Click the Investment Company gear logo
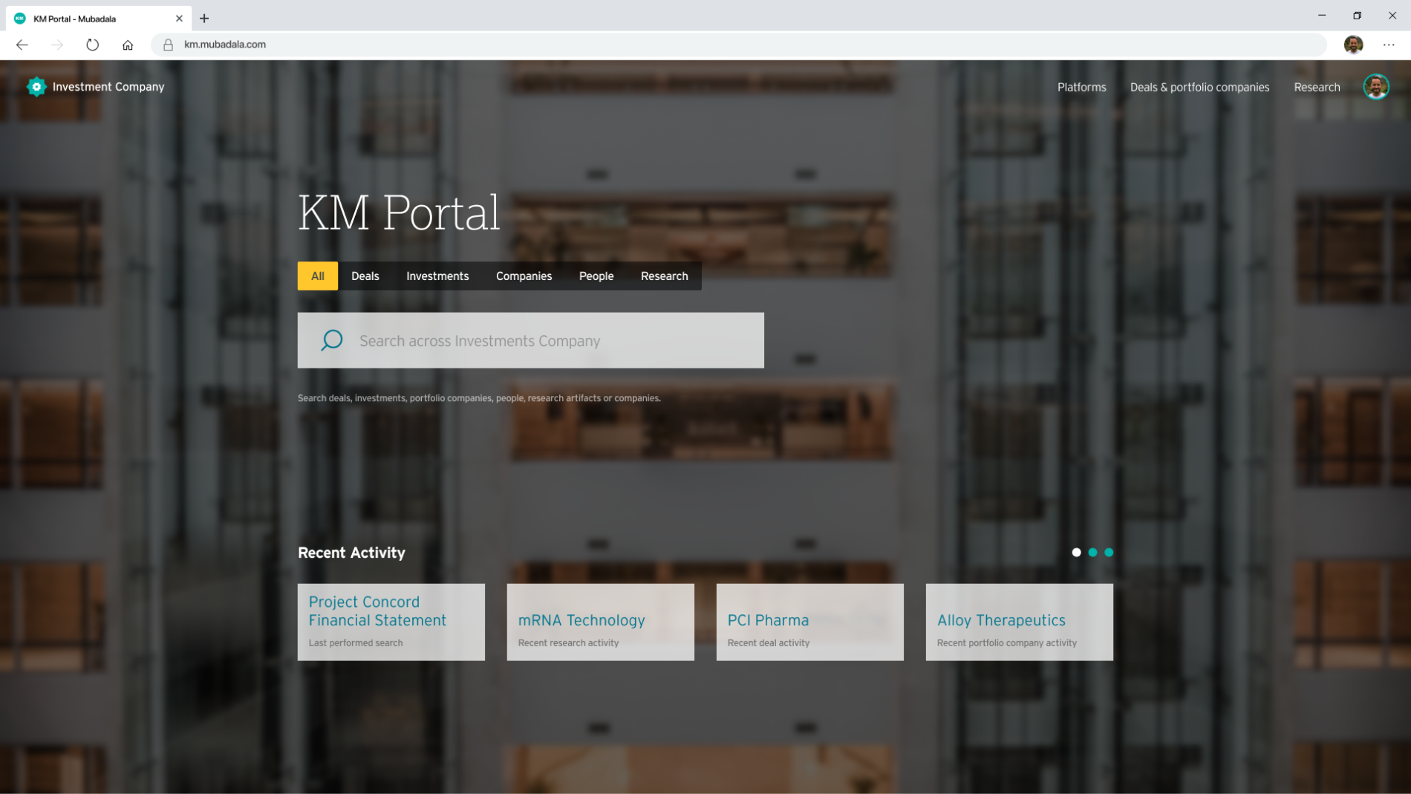This screenshot has height=794, width=1411. tap(36, 87)
